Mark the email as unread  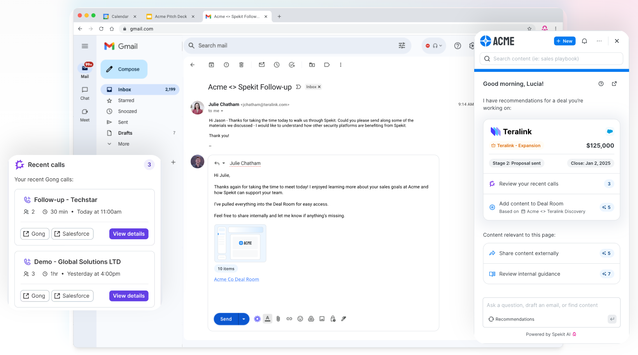coord(262,65)
